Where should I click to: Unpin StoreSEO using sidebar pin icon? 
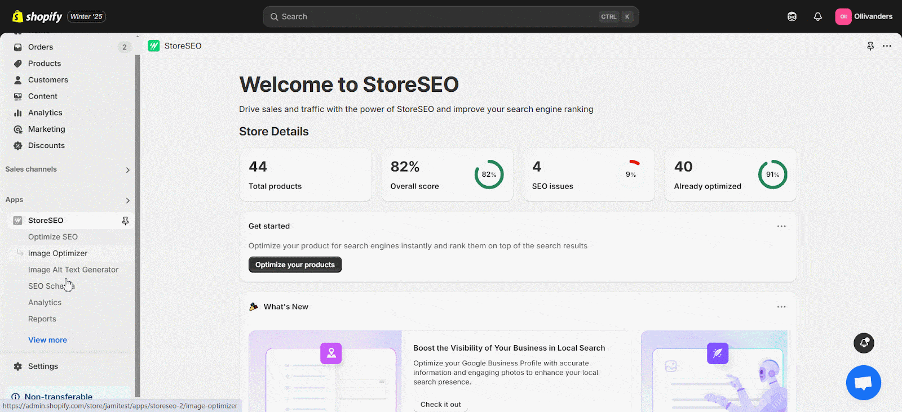[125, 221]
